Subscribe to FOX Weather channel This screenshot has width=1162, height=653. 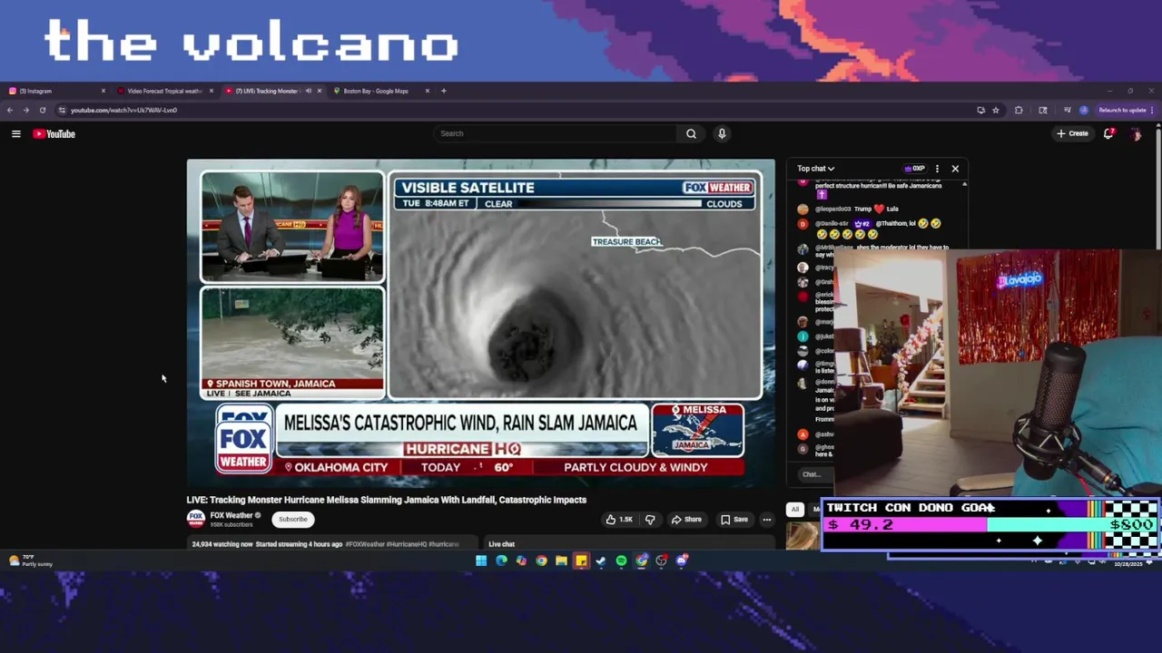pos(292,520)
